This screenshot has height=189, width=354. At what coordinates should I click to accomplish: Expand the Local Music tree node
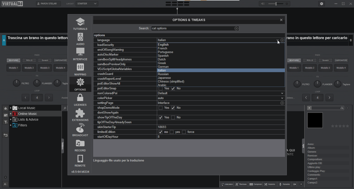pos(11,108)
